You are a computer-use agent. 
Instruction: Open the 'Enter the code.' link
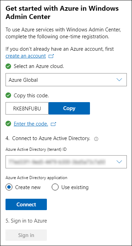pyautogui.click(x=31, y=124)
